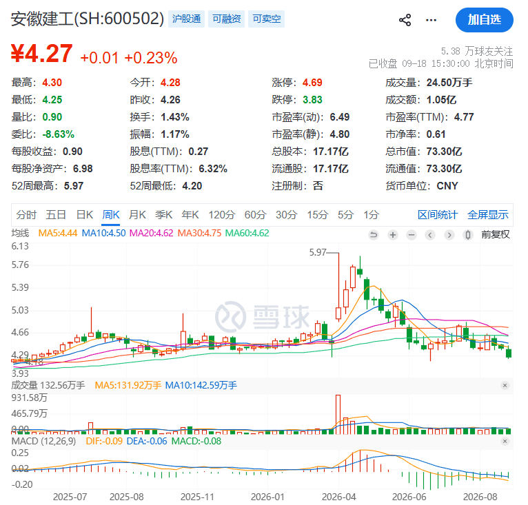Click the 可卖空 tag
The height and width of the screenshot is (505, 528).
[x=266, y=19]
